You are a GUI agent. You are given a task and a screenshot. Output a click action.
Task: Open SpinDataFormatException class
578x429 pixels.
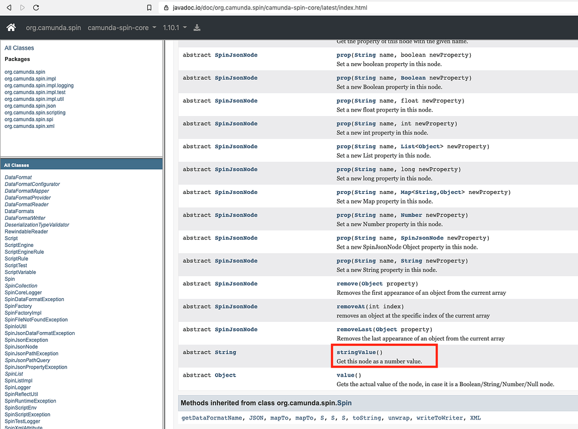pos(34,299)
